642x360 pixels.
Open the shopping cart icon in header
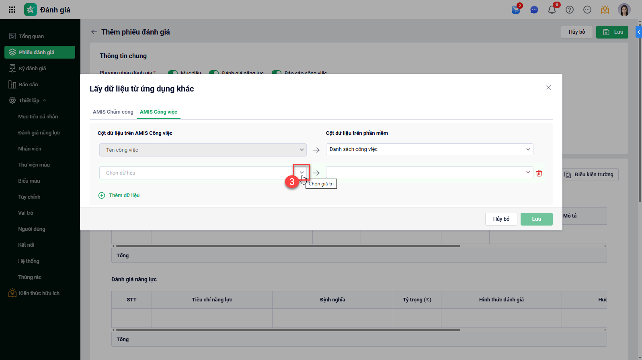[516, 10]
